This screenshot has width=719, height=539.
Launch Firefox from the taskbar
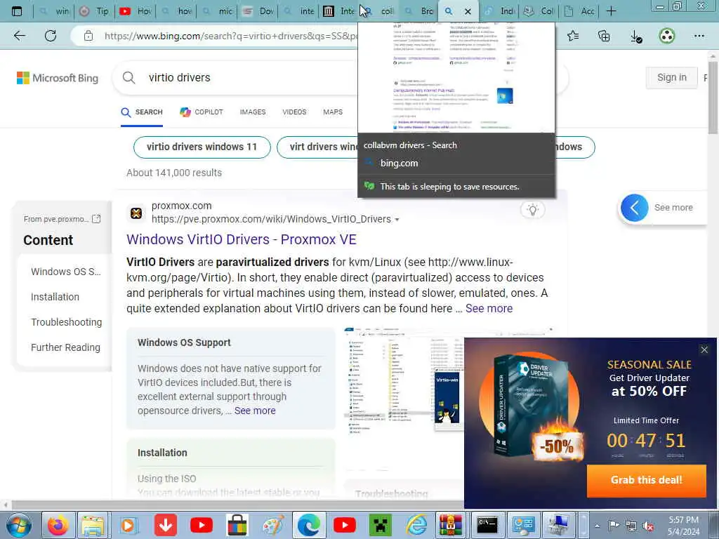[58, 525]
